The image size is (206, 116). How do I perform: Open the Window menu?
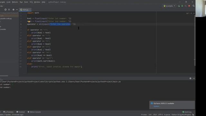tap(37, 2)
